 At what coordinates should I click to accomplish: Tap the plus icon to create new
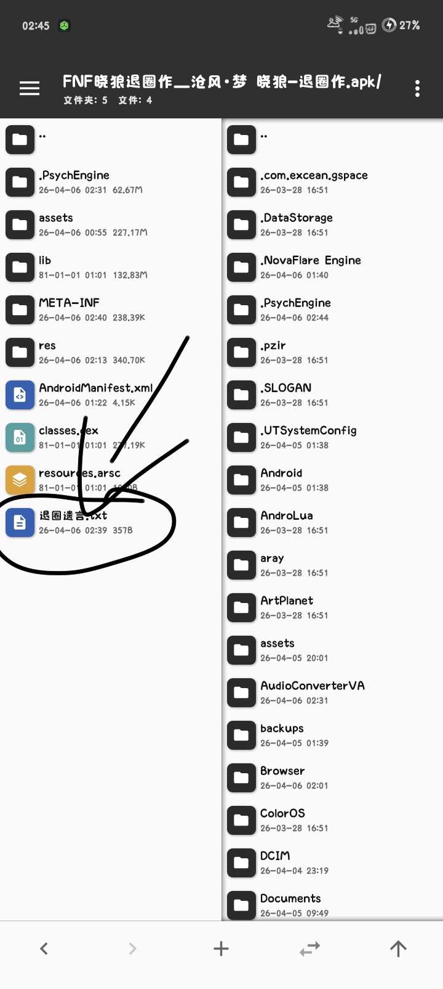coord(221,948)
